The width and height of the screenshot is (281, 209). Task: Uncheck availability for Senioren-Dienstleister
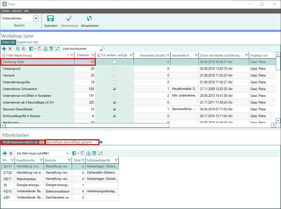click(x=114, y=109)
